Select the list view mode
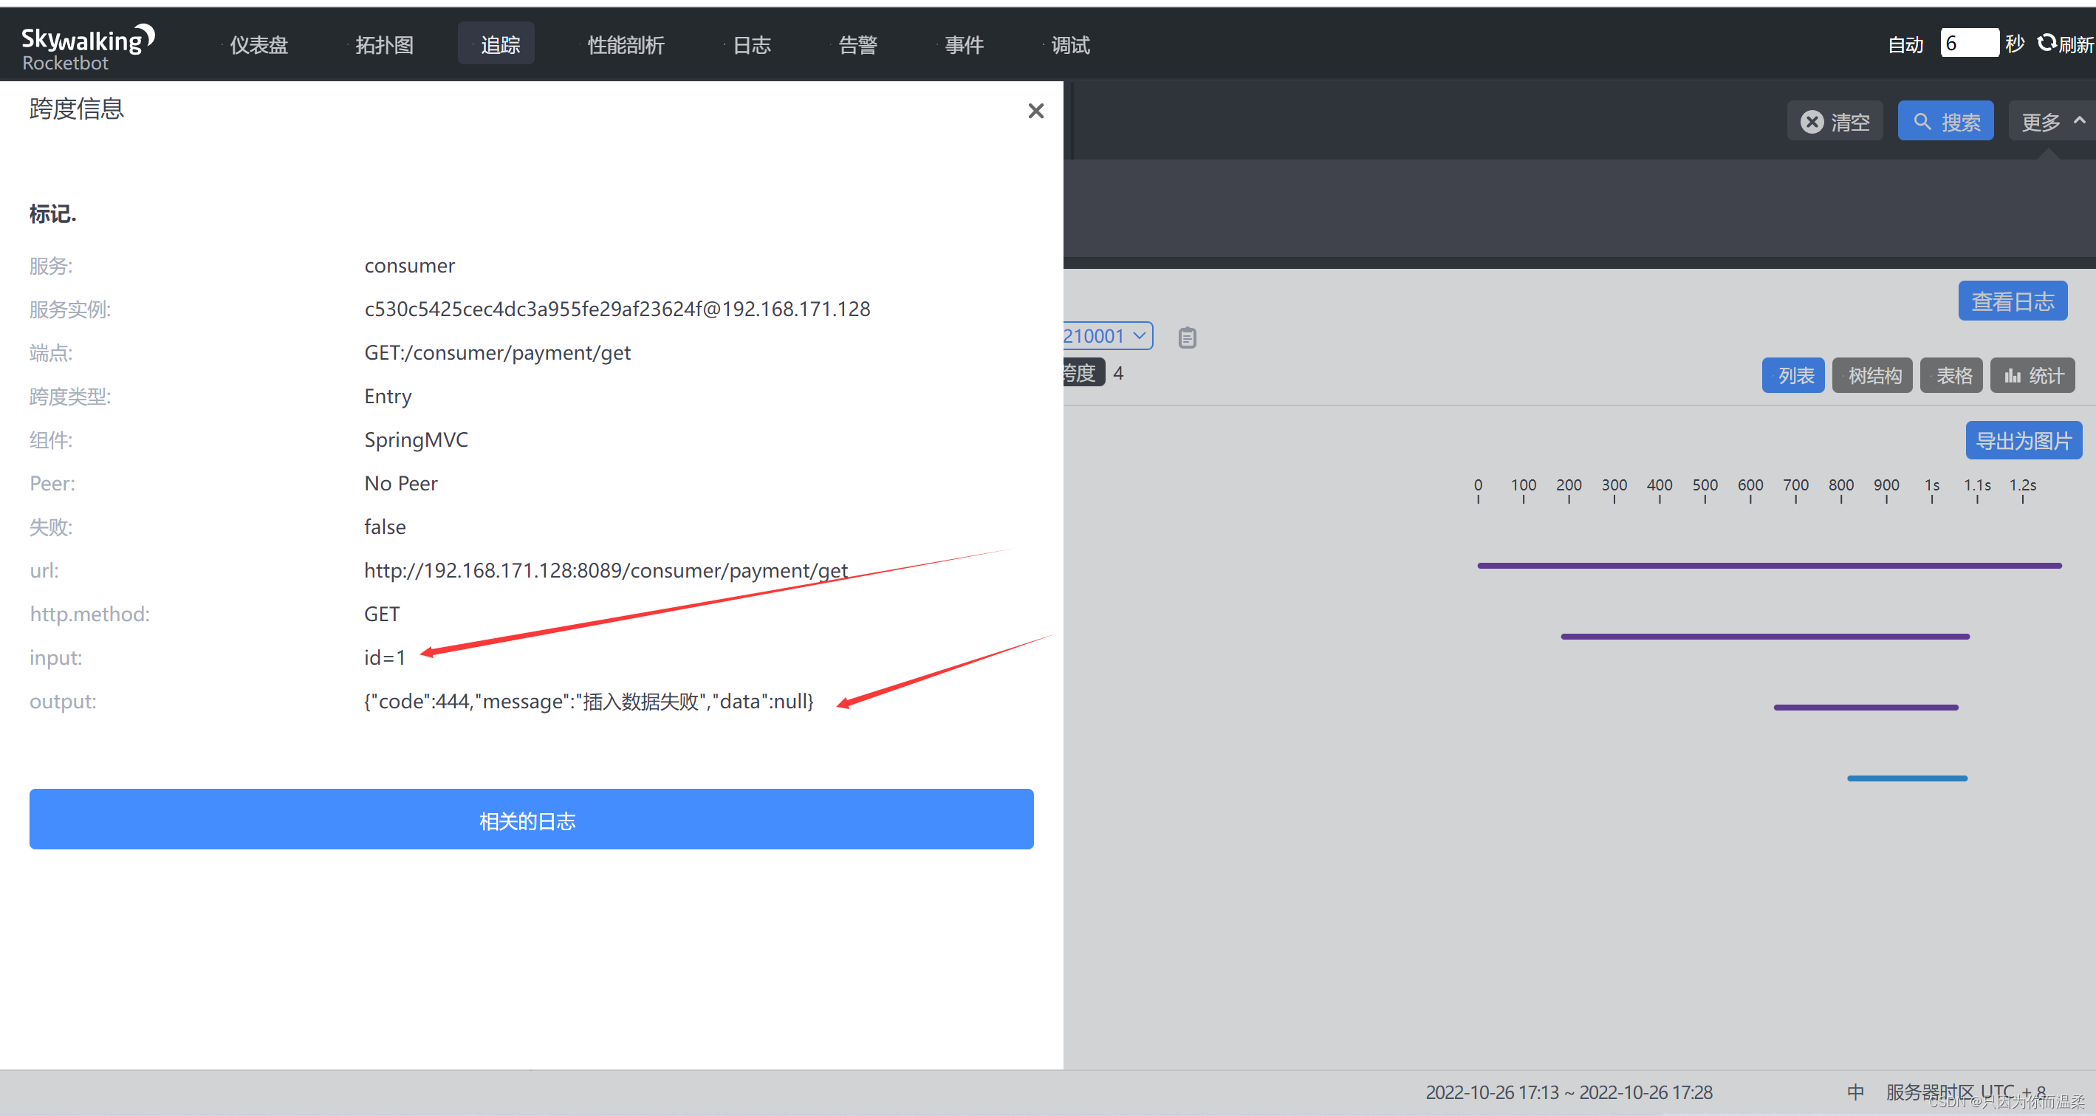Image resolution: width=2096 pixels, height=1116 pixels. tap(1793, 376)
